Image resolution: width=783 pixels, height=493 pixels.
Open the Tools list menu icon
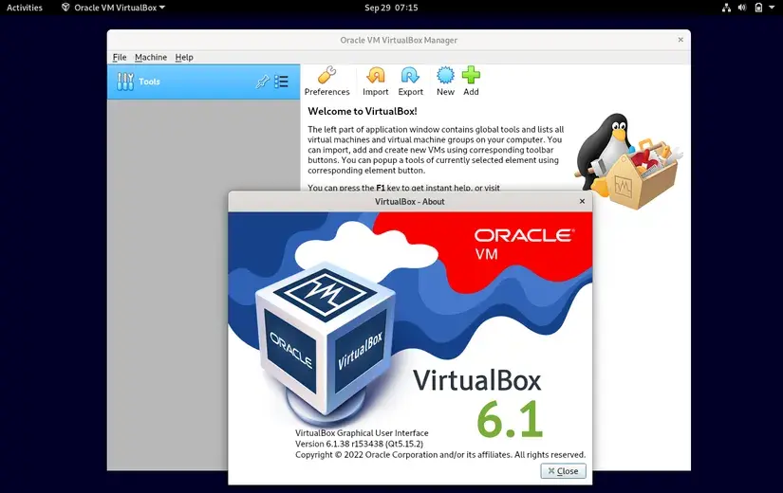(x=282, y=82)
